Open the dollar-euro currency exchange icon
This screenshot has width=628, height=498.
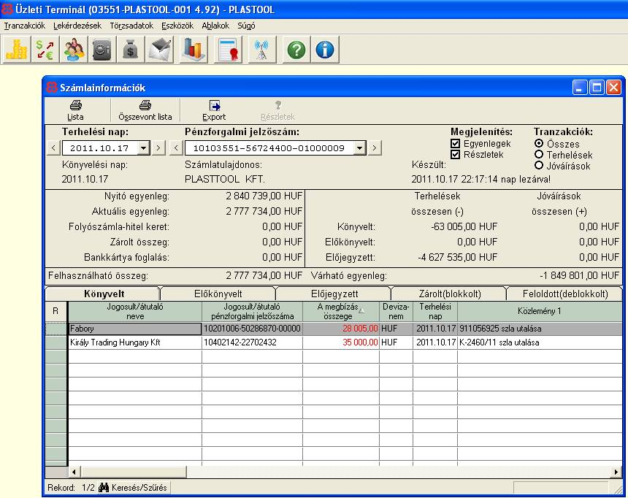pyautogui.click(x=45, y=50)
